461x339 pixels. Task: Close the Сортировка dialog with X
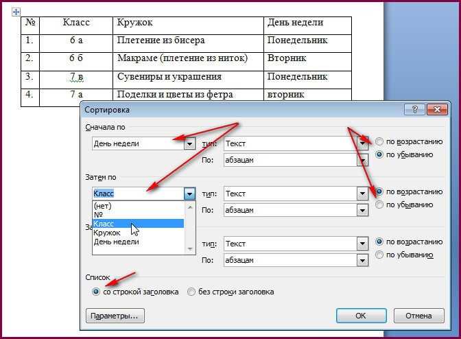coord(437,110)
